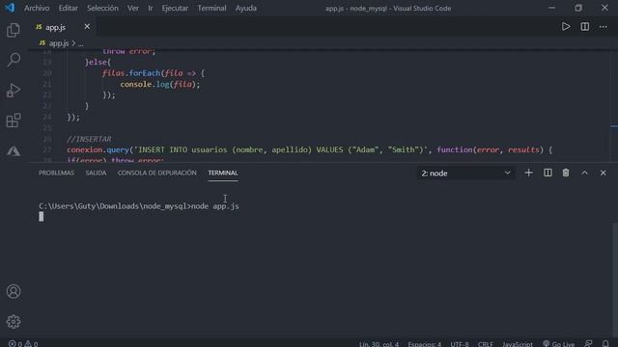Open the Editar menu

pyautogui.click(x=68, y=8)
